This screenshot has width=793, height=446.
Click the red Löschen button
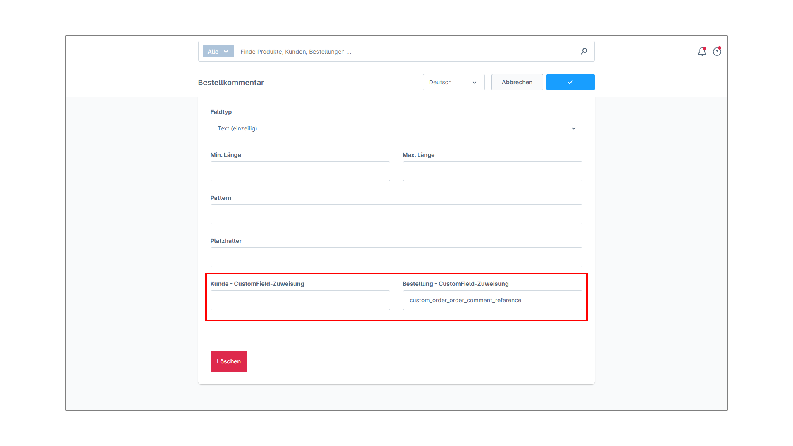229,361
